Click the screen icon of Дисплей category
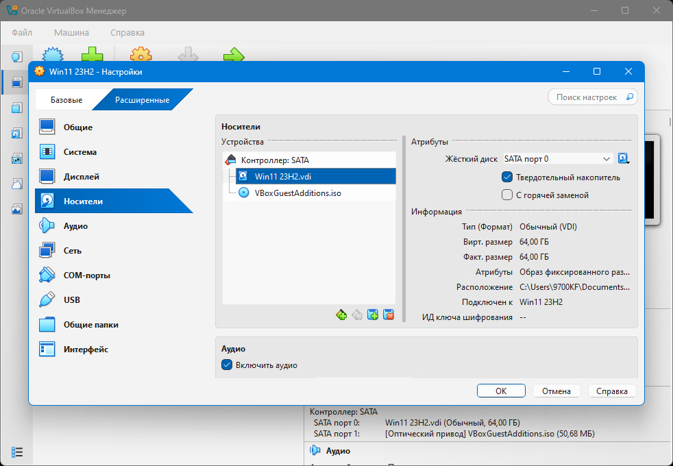 pos(47,176)
